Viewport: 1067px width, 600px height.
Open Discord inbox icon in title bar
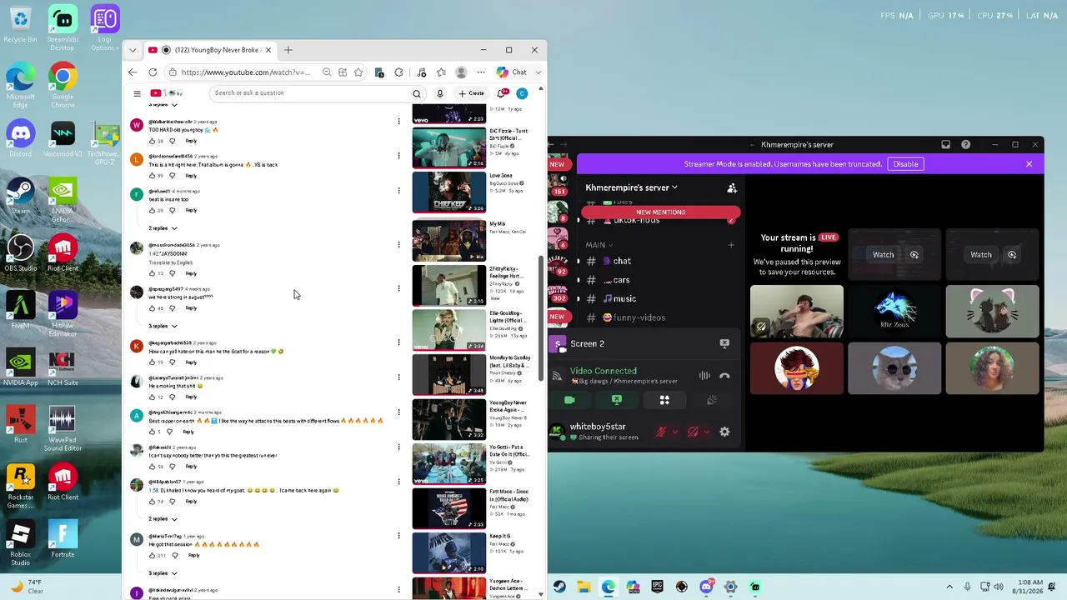[945, 145]
